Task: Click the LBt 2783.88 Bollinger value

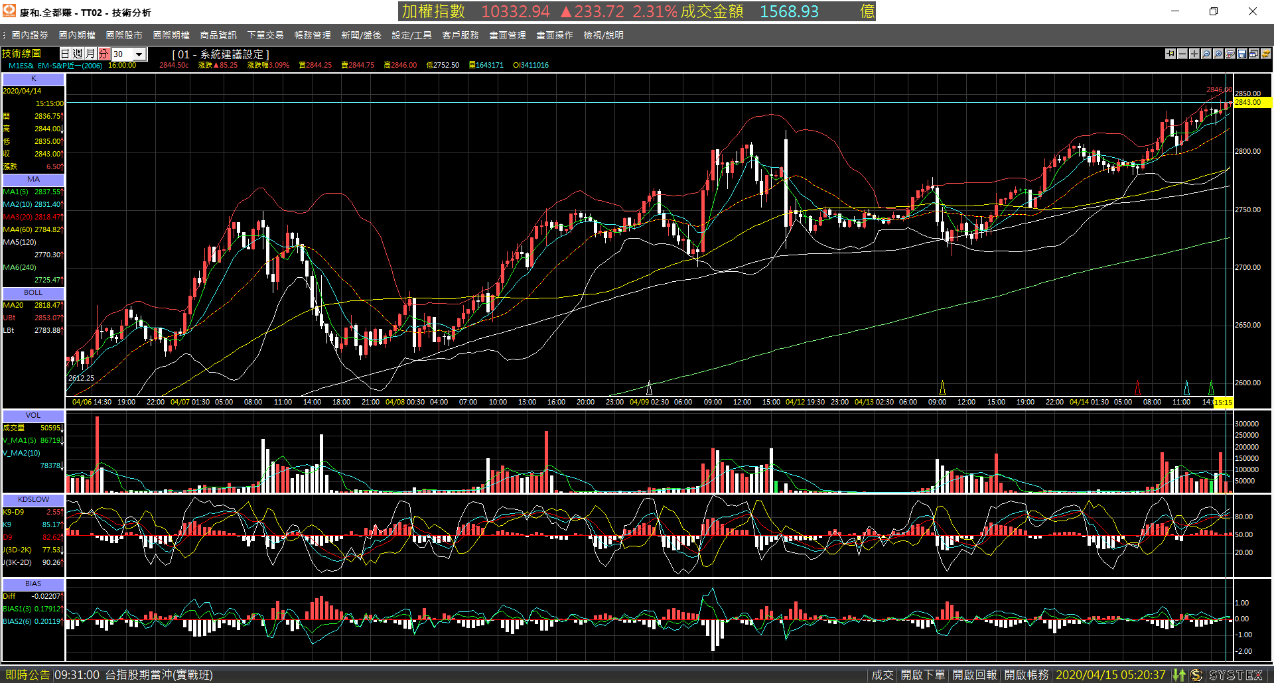Action: (x=33, y=331)
